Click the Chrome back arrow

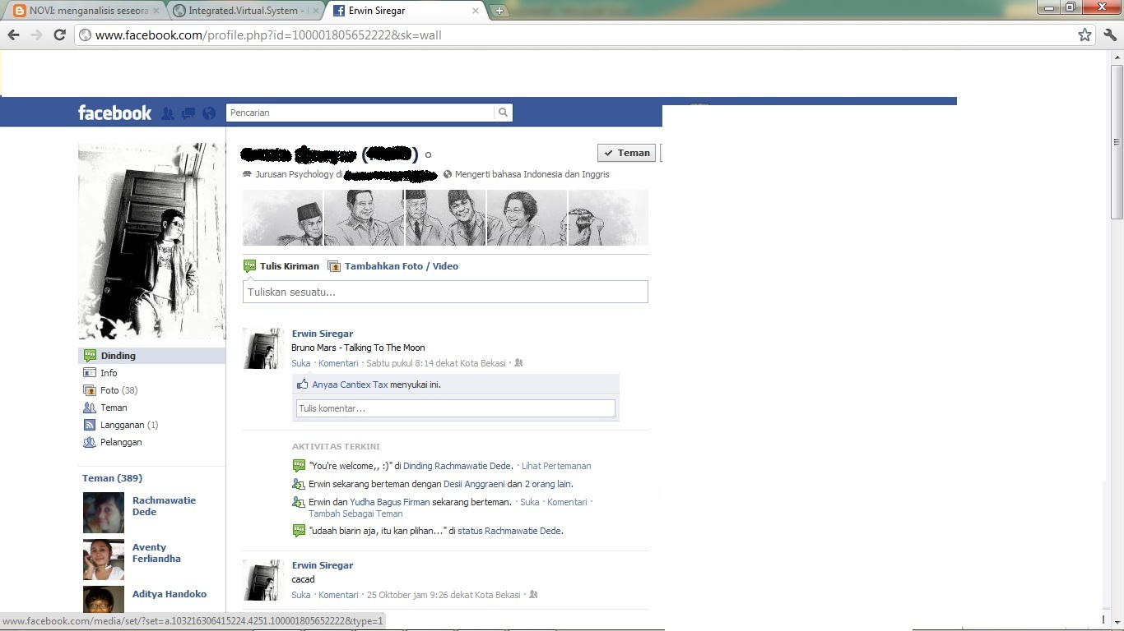[13, 35]
